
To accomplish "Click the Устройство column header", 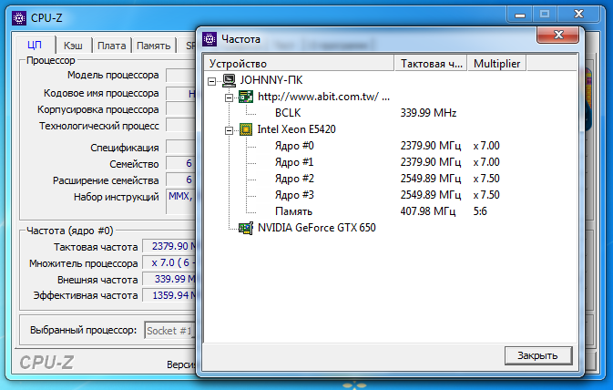I will pos(299,64).
